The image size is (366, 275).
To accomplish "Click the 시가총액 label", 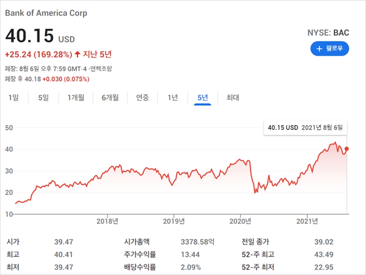I will [x=137, y=242].
